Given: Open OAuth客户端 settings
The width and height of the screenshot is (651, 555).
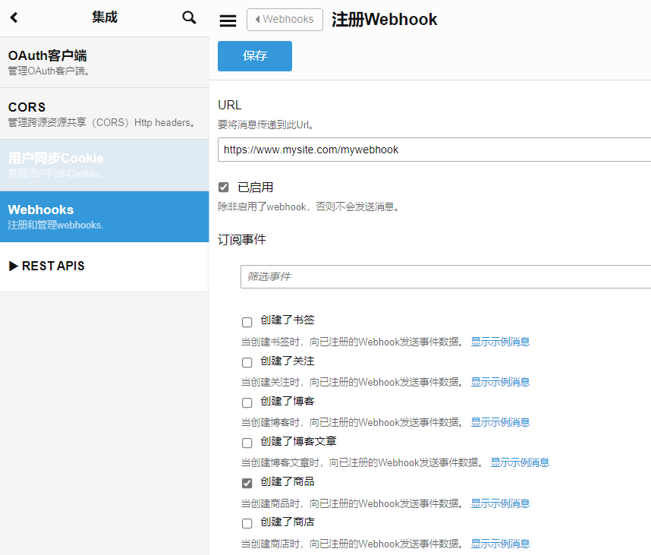Looking at the screenshot, I should pyautogui.click(x=104, y=62).
